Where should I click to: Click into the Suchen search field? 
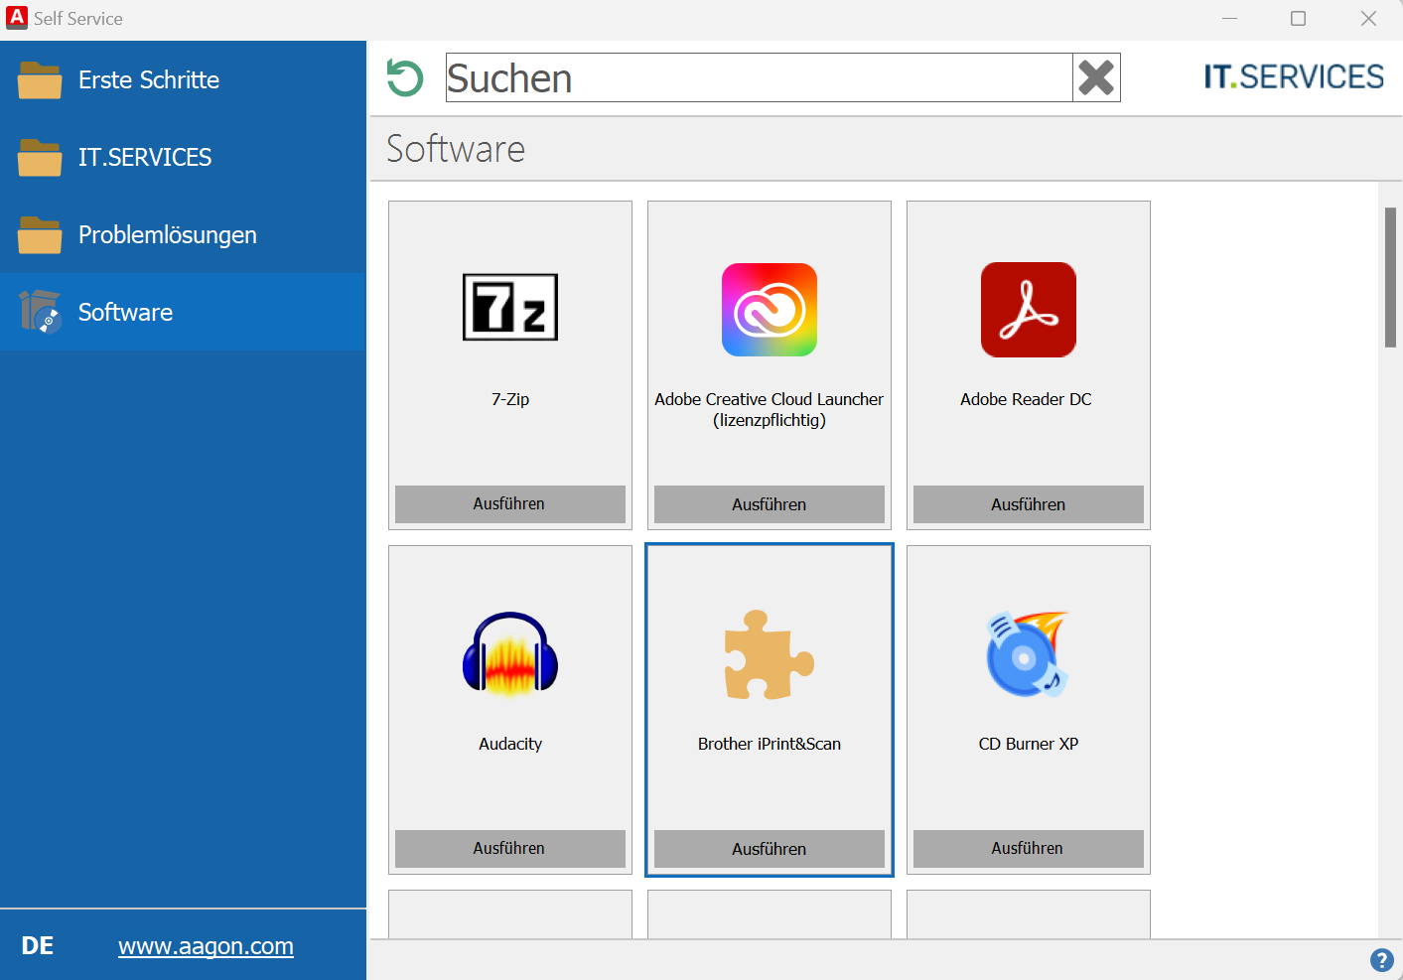pos(759,77)
